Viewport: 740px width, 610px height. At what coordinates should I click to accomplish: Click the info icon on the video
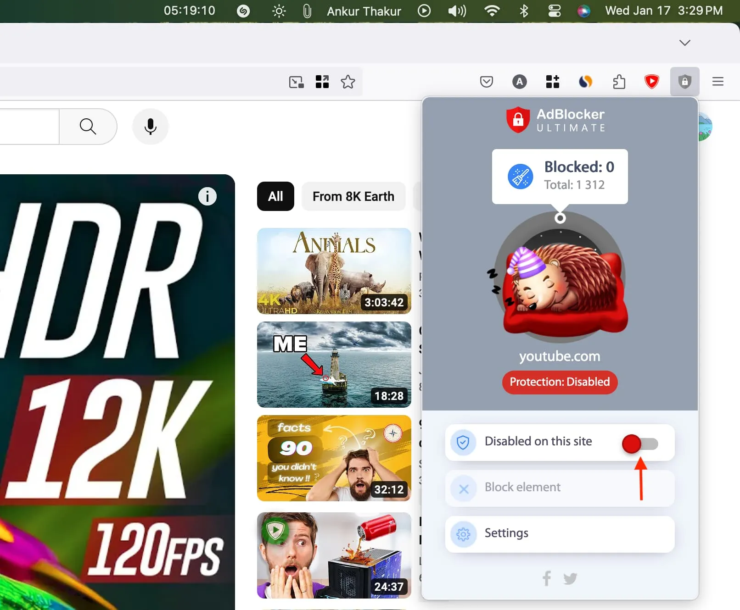[x=207, y=196]
